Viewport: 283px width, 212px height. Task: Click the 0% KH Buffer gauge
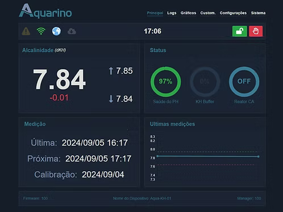205,82
